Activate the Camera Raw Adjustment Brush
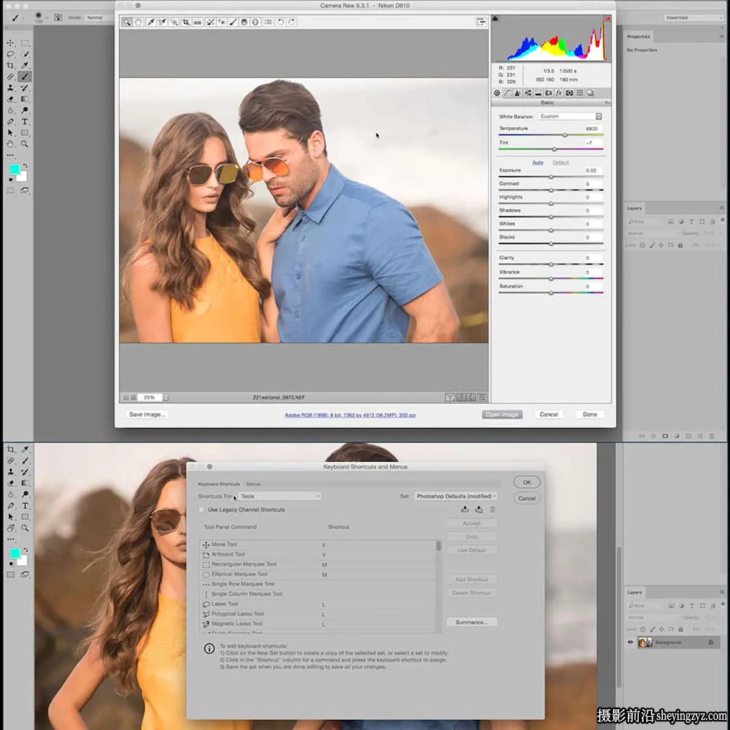The image size is (730, 730). pyautogui.click(x=232, y=22)
